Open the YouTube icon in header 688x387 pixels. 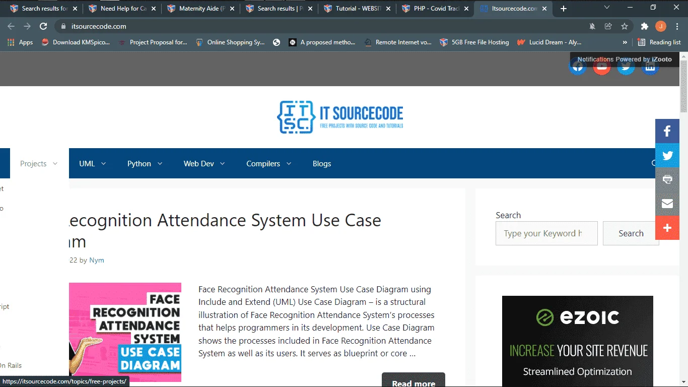[x=602, y=67]
